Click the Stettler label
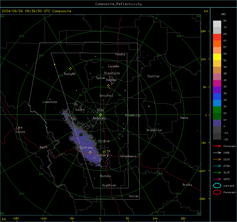The width and height of the screenshot is (237, 222). (154, 76)
